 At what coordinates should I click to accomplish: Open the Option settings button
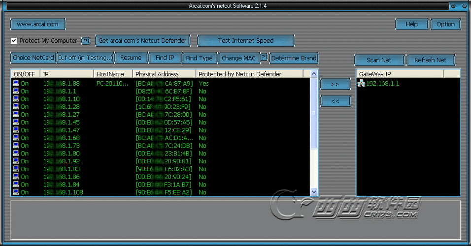[x=445, y=24]
